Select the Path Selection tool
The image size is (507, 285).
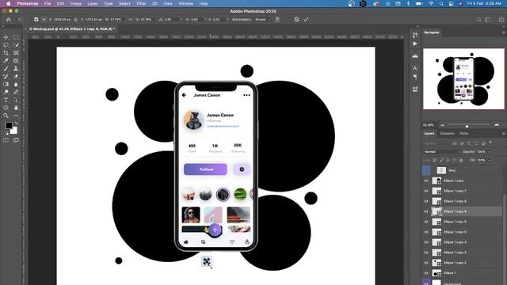pos(16,100)
